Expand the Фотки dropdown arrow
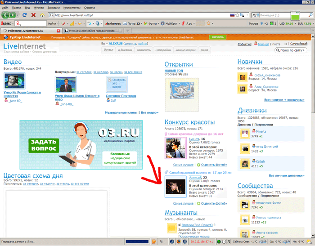The width and height of the screenshot is (315, 246). click(x=158, y=23)
